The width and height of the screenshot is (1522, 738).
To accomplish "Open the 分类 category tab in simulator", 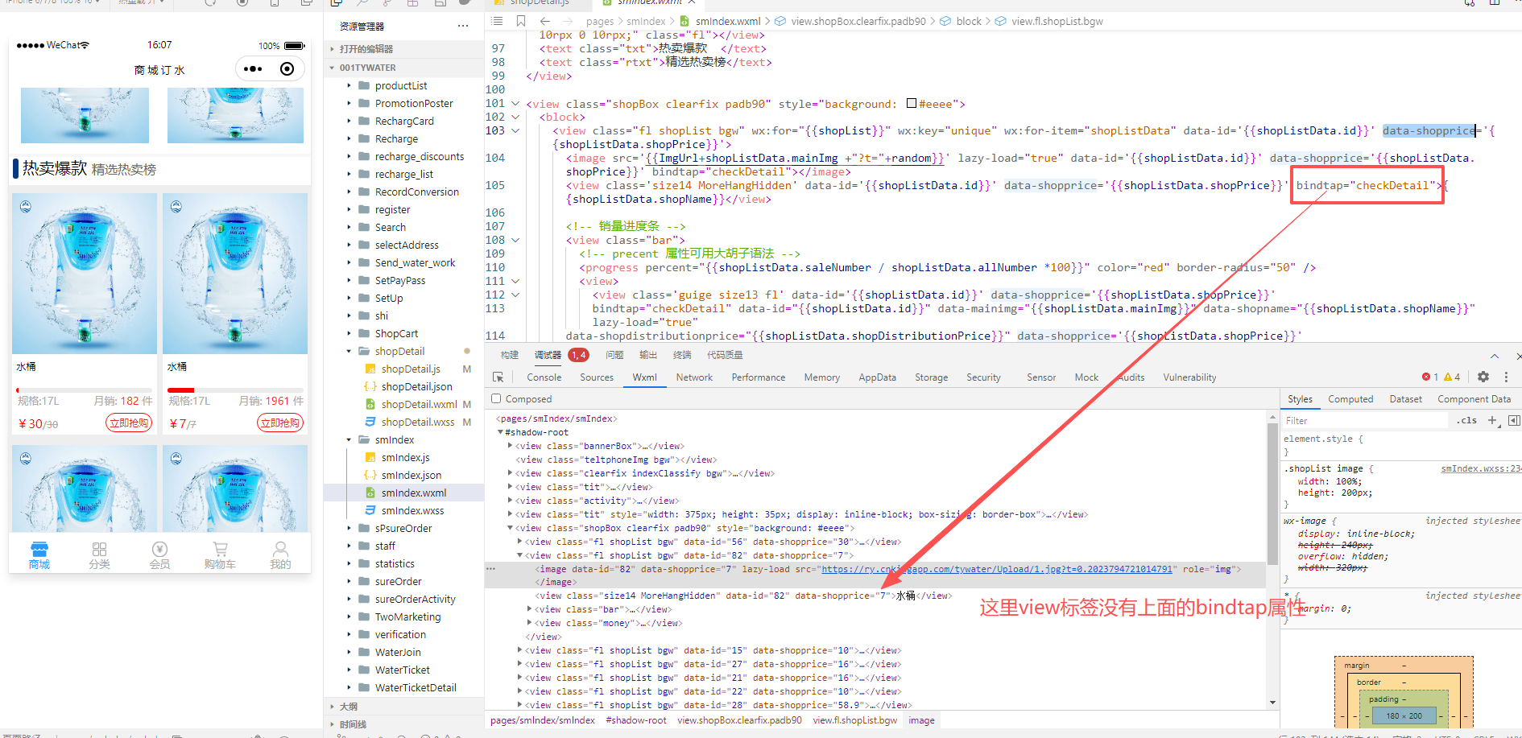I will (x=99, y=555).
